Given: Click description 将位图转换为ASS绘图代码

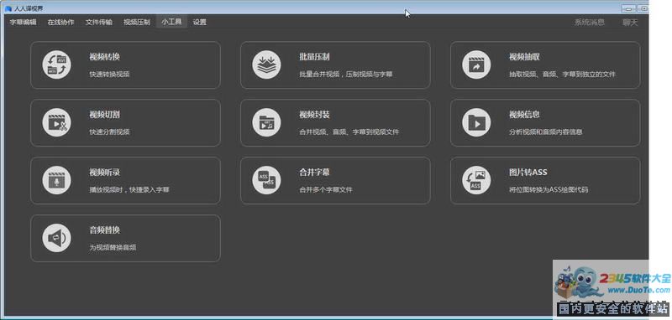Looking at the screenshot, I should pos(549,189).
